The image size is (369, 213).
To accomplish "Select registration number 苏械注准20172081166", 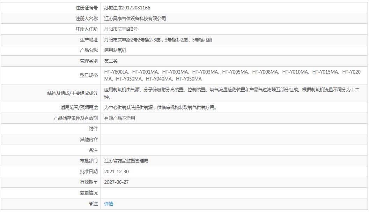I will (x=127, y=8).
